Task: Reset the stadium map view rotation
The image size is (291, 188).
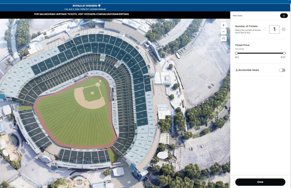Action: coord(223,39)
